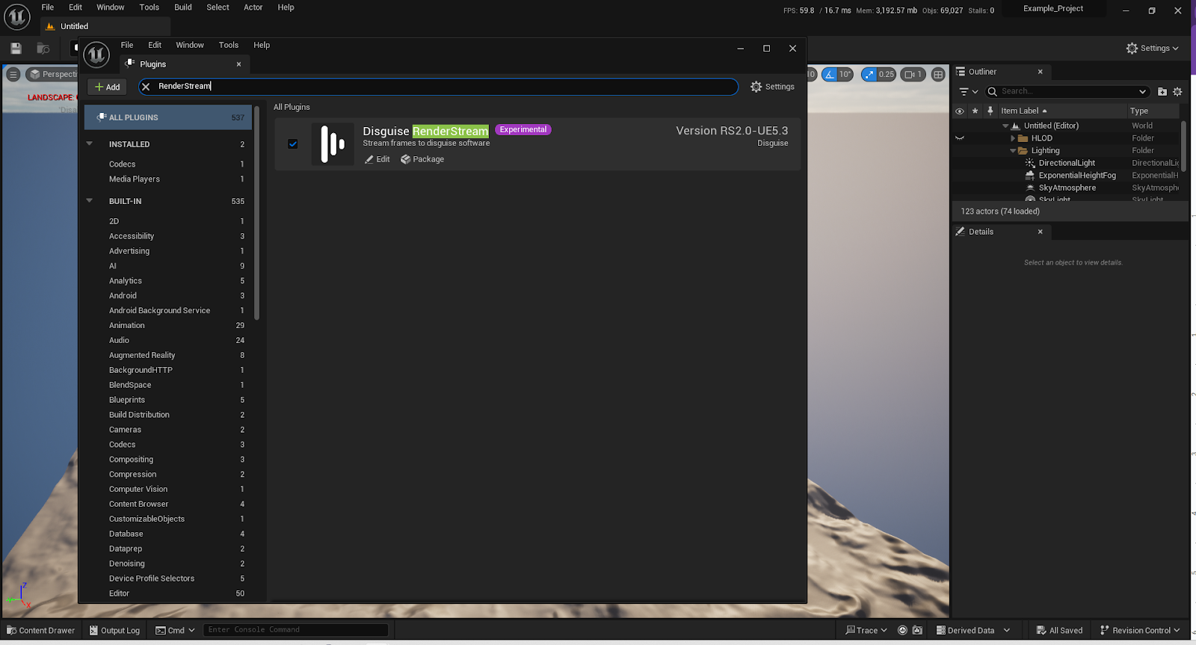The image size is (1196, 645).
Task: Open main editor Settings dropdown
Action: click(x=1152, y=49)
